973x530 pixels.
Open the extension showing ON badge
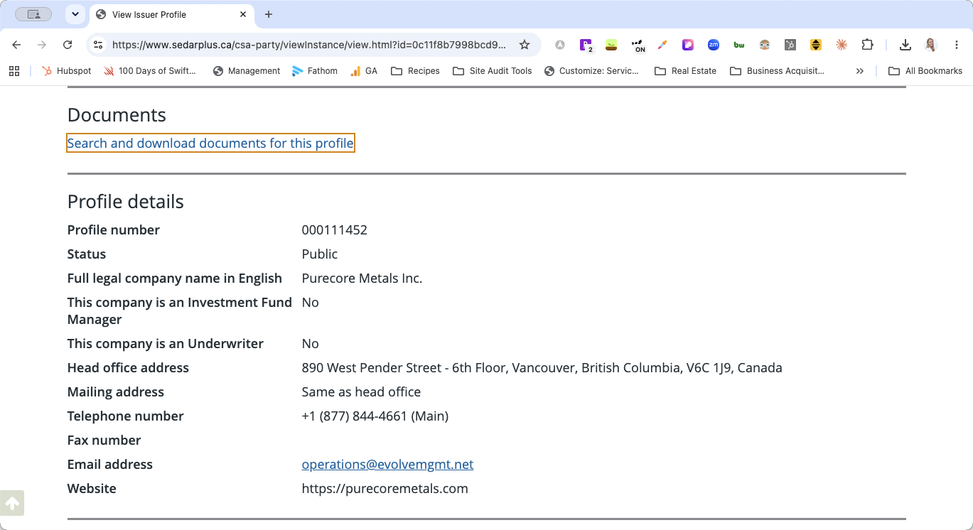(638, 45)
